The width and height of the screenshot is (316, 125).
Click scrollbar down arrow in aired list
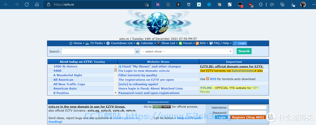tap(116, 93)
